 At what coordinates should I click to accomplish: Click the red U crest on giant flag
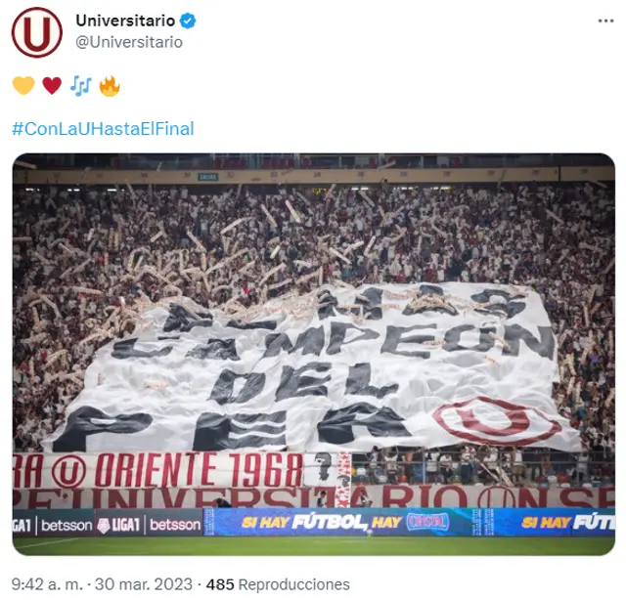pyautogui.click(x=496, y=420)
